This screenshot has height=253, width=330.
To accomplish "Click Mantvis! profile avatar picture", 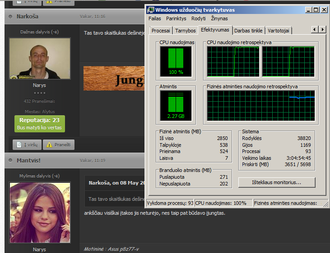I will pos(40,212).
